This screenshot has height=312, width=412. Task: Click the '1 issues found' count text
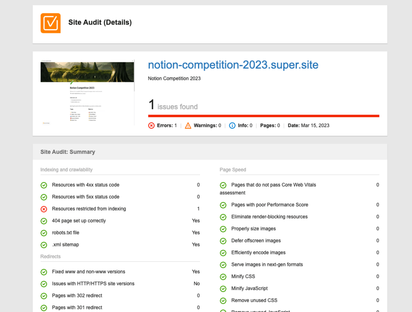pos(173,105)
